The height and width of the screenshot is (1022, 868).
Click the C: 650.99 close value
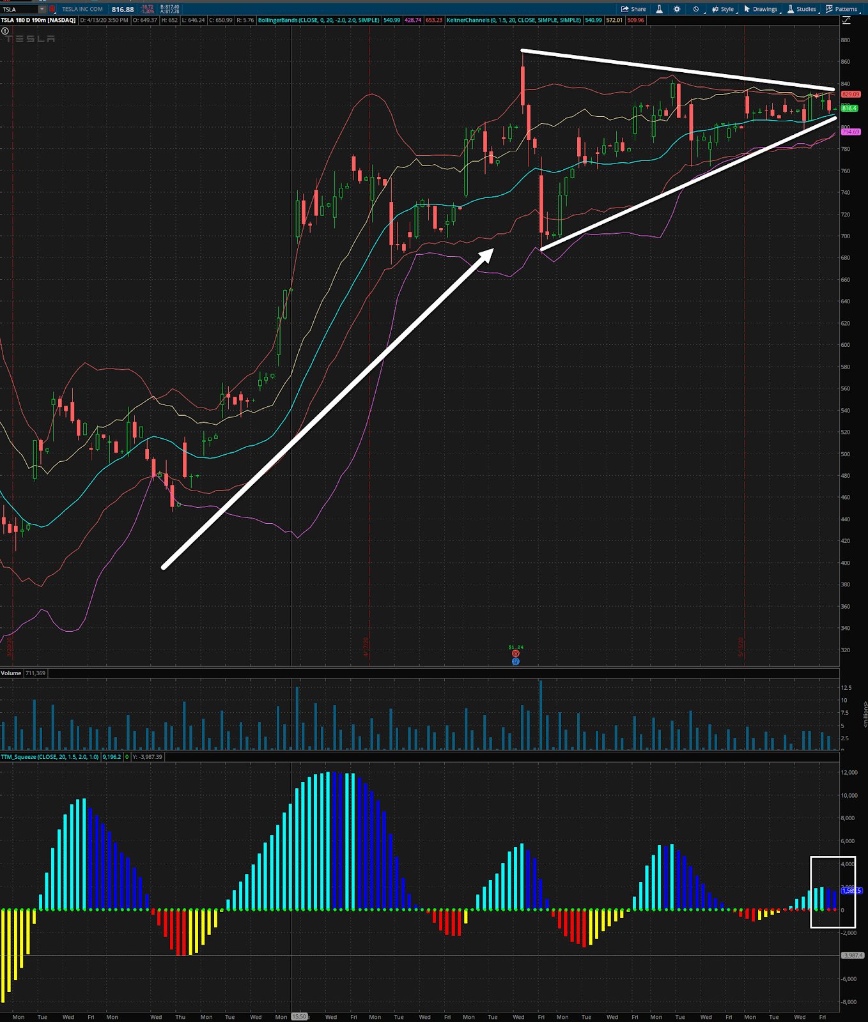[221, 20]
